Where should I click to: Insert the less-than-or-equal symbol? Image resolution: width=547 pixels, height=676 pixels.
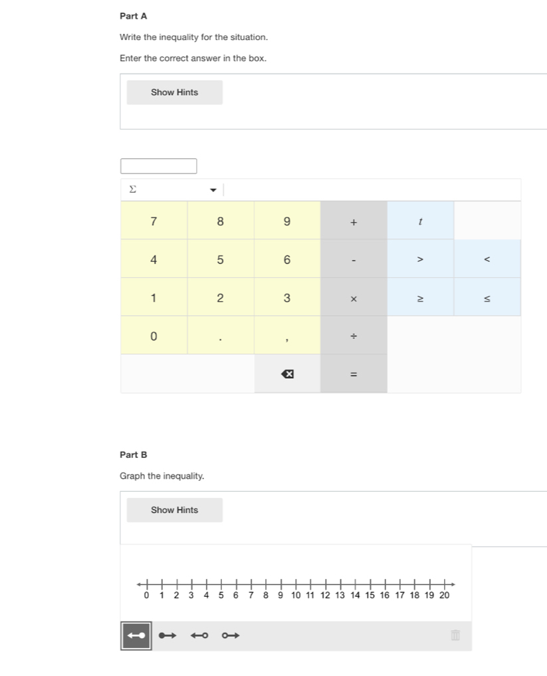pyautogui.click(x=487, y=298)
